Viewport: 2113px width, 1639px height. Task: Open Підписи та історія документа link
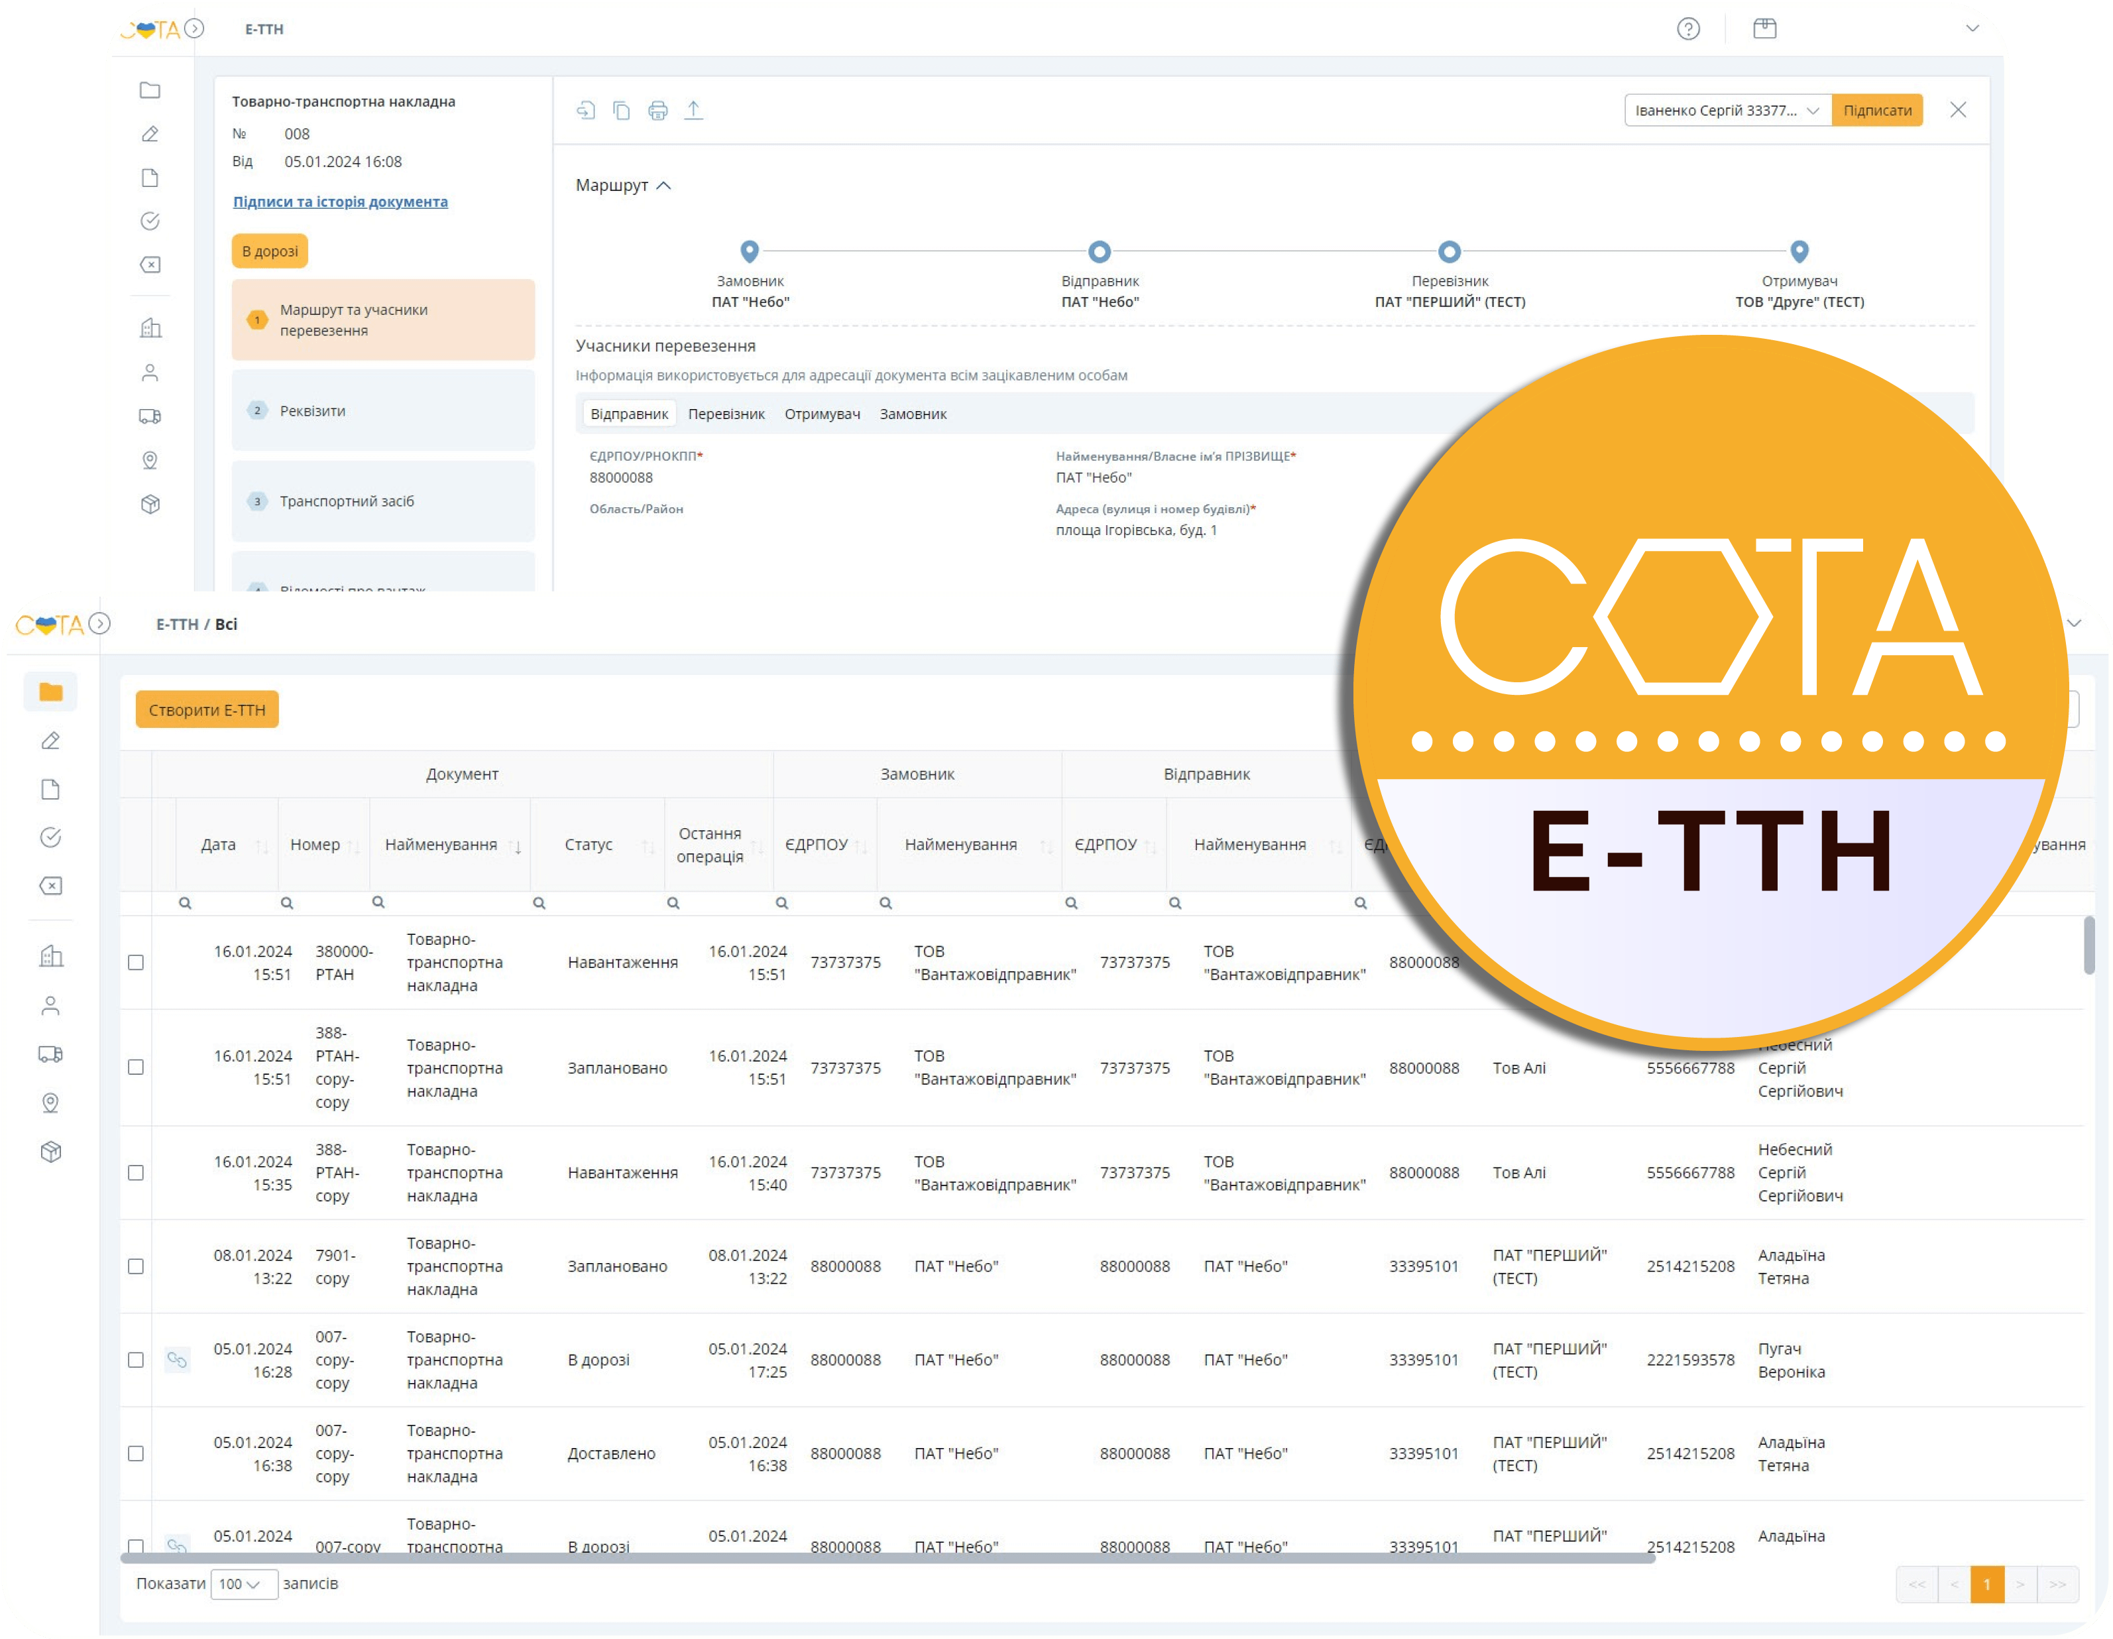(x=341, y=202)
